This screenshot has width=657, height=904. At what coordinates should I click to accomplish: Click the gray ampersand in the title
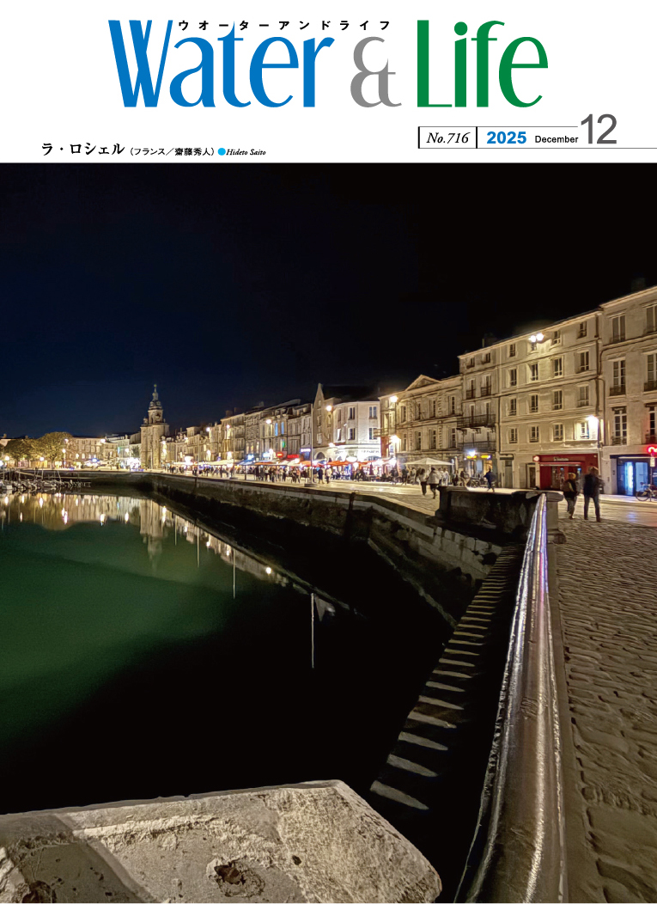(374, 76)
